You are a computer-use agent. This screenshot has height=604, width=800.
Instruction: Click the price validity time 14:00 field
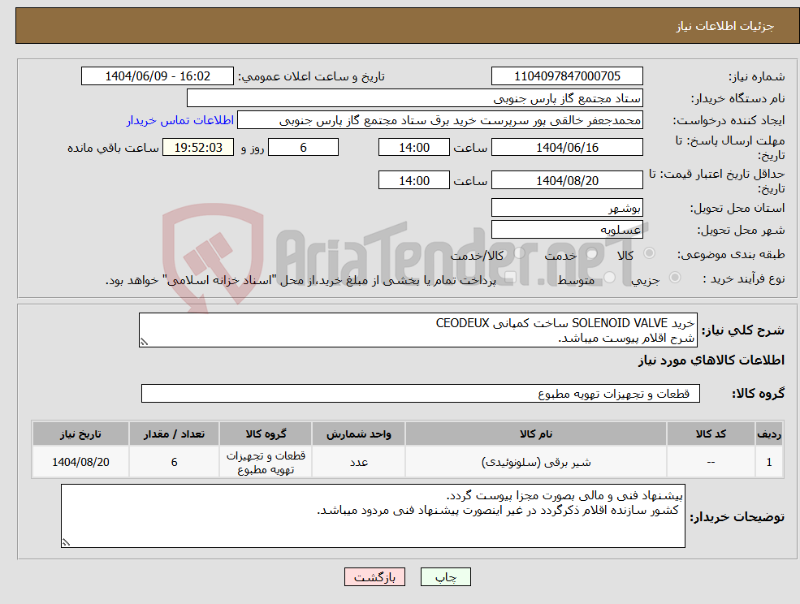click(x=413, y=180)
